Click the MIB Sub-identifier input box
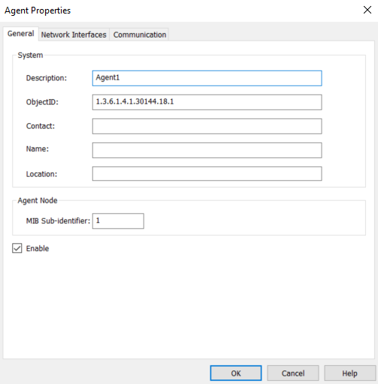Viewport: 378px width, 384px height. point(118,221)
